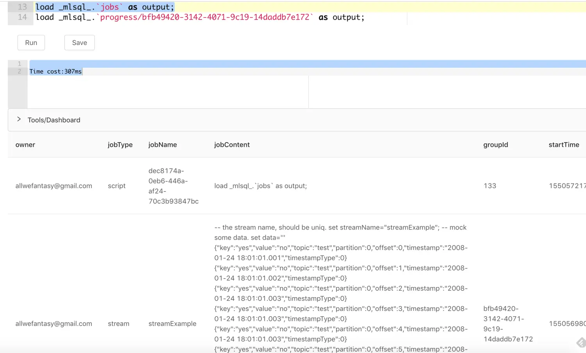Select groupId bfb49420-3142-4071-9c19-14daddb7e172 cell
The width and height of the screenshot is (586, 353).
508,324
